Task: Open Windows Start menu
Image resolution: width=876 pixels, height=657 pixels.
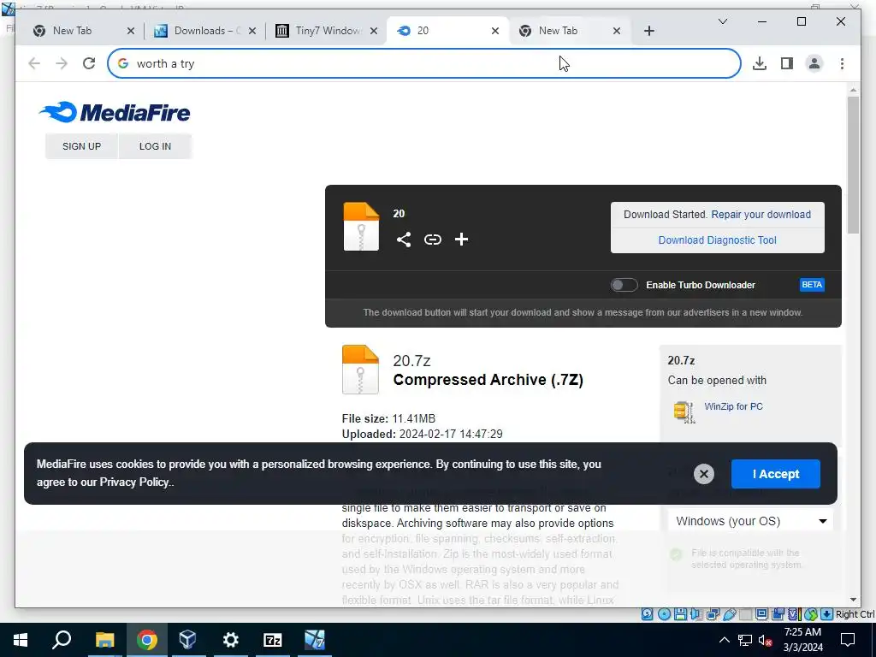Action: pos(21,640)
